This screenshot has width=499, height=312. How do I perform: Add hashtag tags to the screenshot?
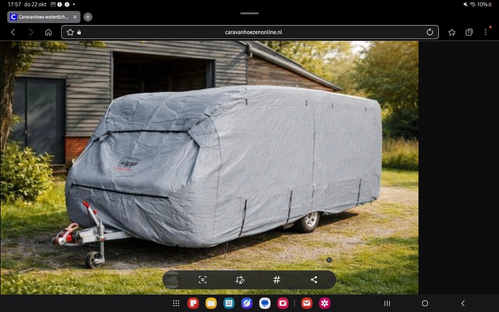(277, 280)
